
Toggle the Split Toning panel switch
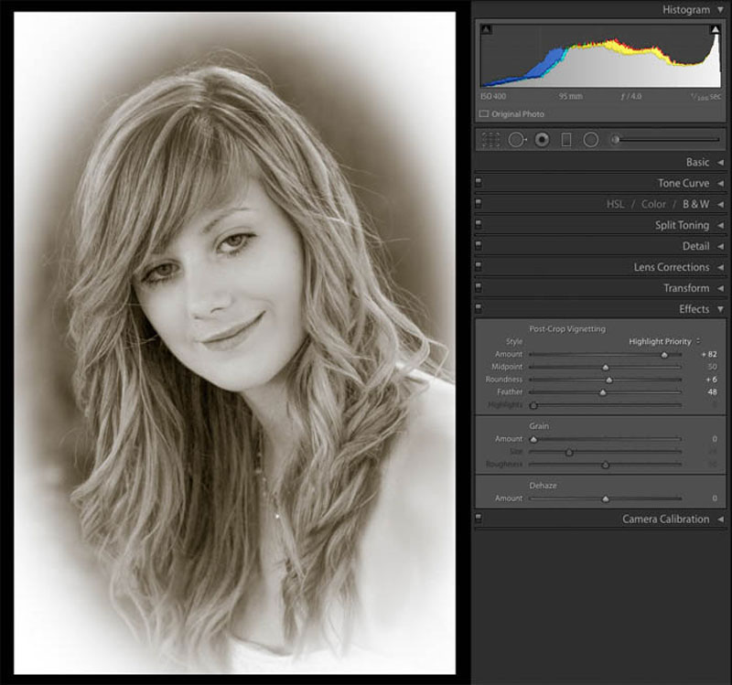point(479,224)
